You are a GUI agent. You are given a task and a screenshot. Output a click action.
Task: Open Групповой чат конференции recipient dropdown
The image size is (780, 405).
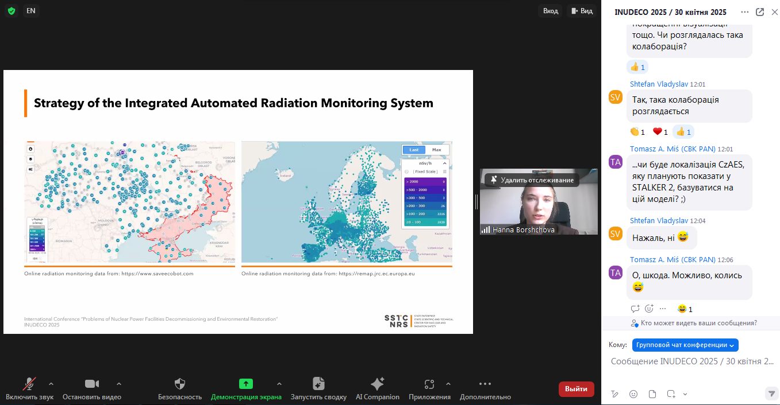(x=685, y=345)
